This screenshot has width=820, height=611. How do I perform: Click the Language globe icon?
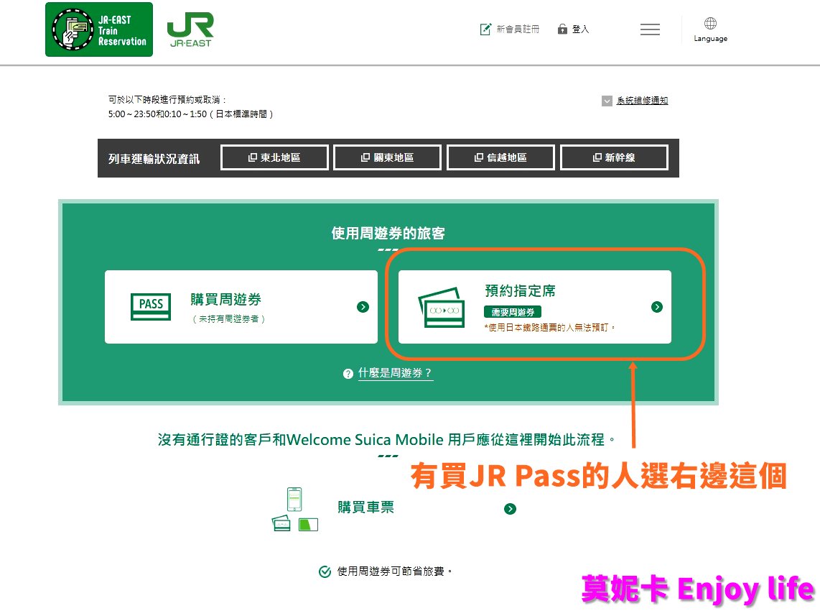point(710,23)
